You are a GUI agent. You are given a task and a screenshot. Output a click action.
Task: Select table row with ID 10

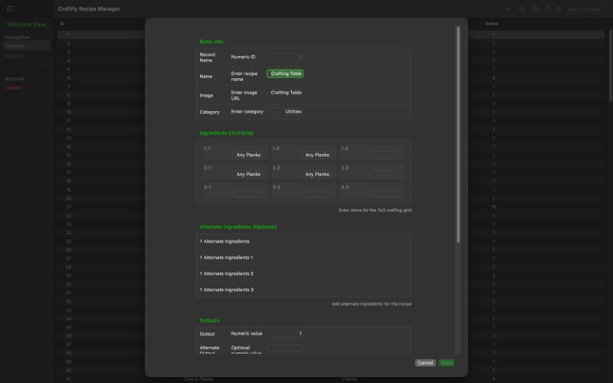click(x=331, y=112)
